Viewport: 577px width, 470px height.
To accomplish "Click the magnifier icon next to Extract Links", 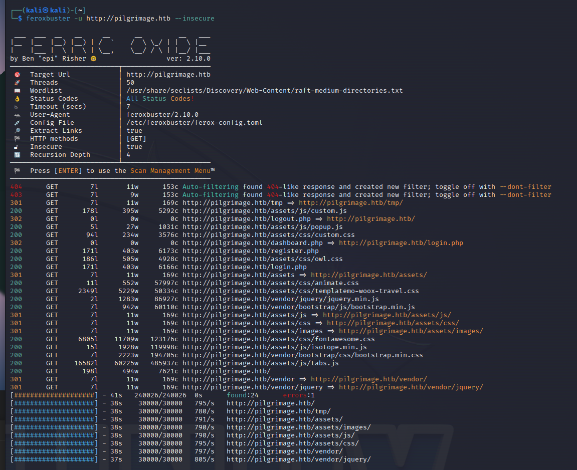I will tap(17, 131).
